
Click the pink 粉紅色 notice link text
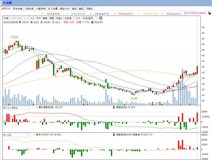[196, 13]
